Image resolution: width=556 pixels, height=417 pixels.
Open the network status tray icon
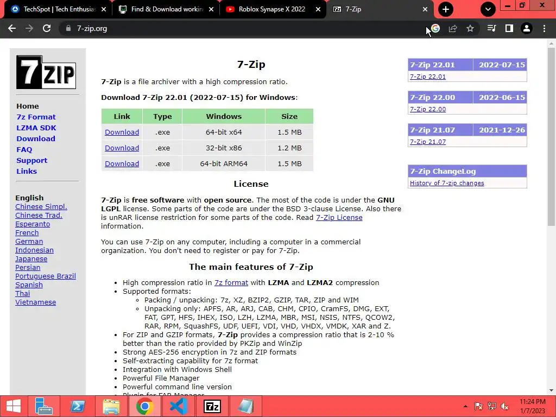[x=492, y=406]
